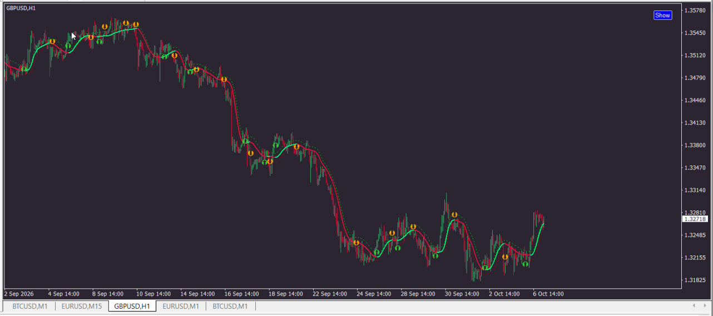Click the 18 Sep 14:00 time label
The width and height of the screenshot is (713, 316).
click(286, 294)
